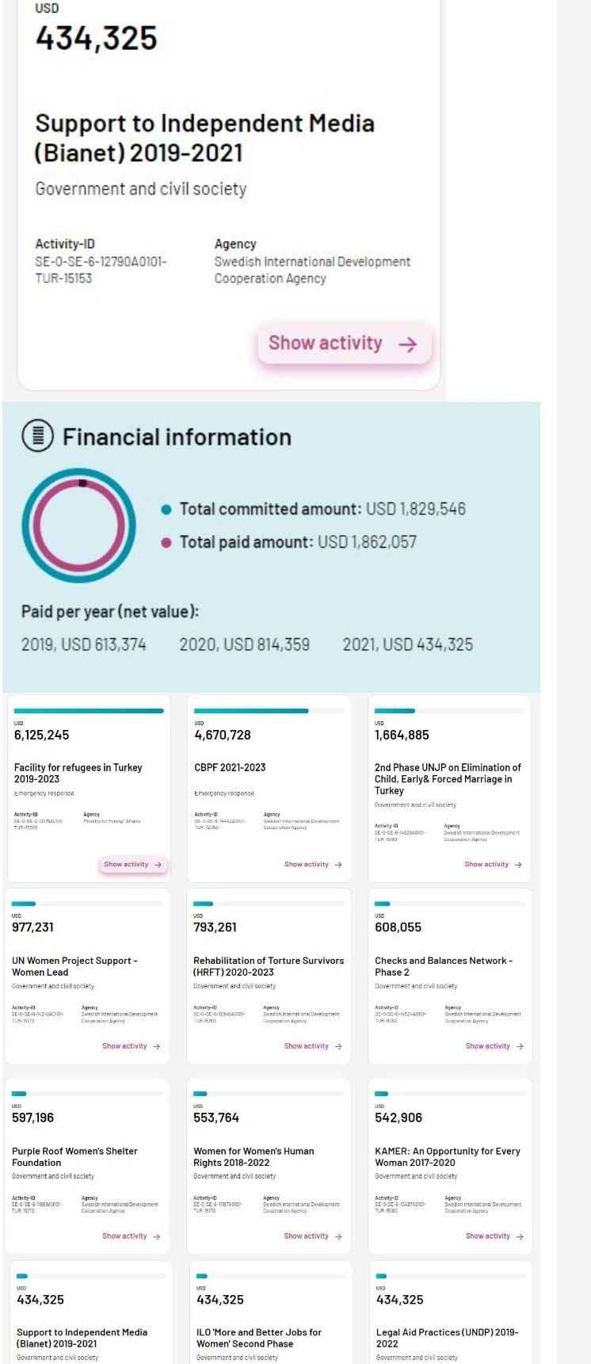
Task: Click arrow icon on Torture Survivors card
Action: click(x=338, y=1046)
